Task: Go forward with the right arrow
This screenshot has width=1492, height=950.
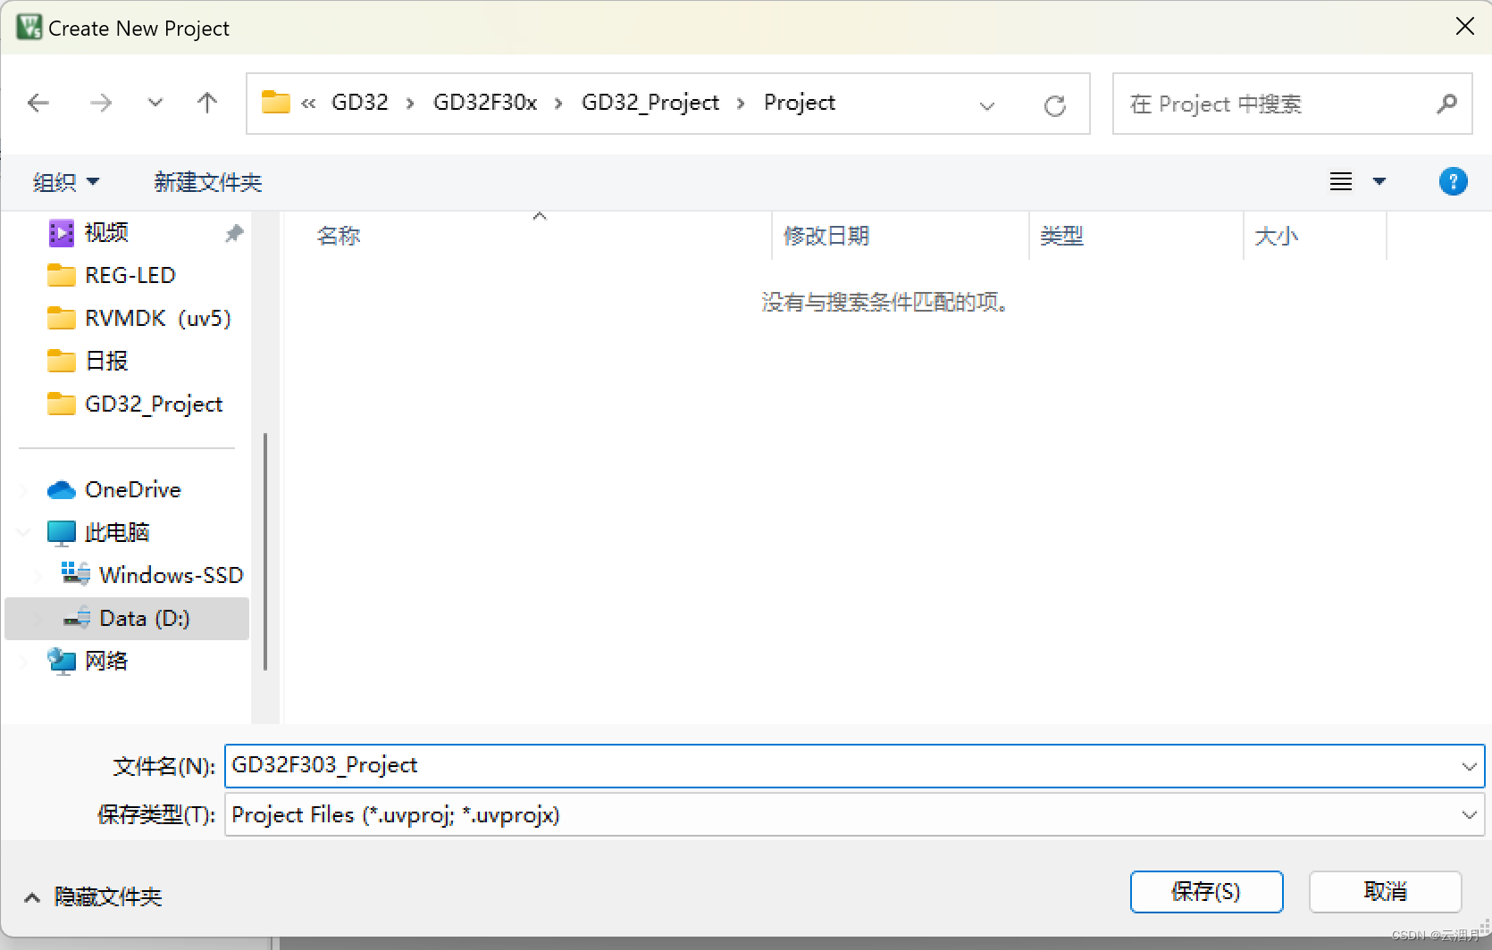Action: 101,103
